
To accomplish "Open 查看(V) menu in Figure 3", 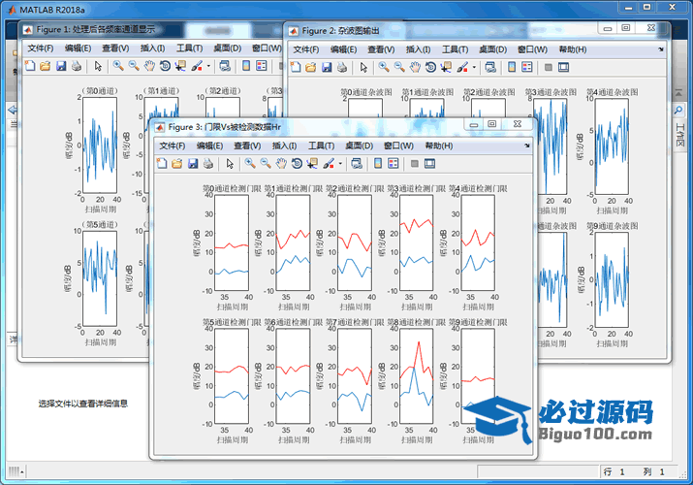I will point(247,145).
